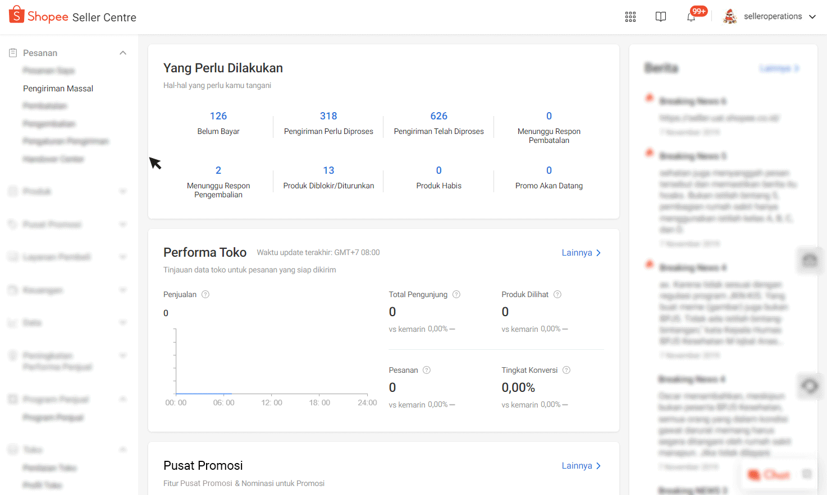This screenshot has height=495, width=827.
Task: Click the Shopee logo icon
Action: point(16,15)
